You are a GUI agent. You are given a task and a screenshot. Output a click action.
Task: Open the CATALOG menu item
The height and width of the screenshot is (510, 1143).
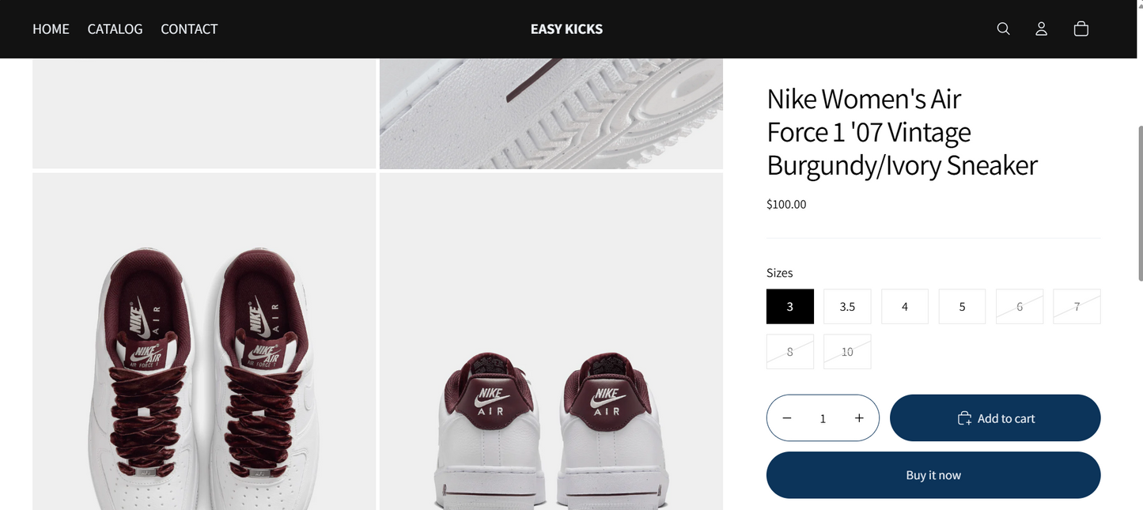pos(115,29)
